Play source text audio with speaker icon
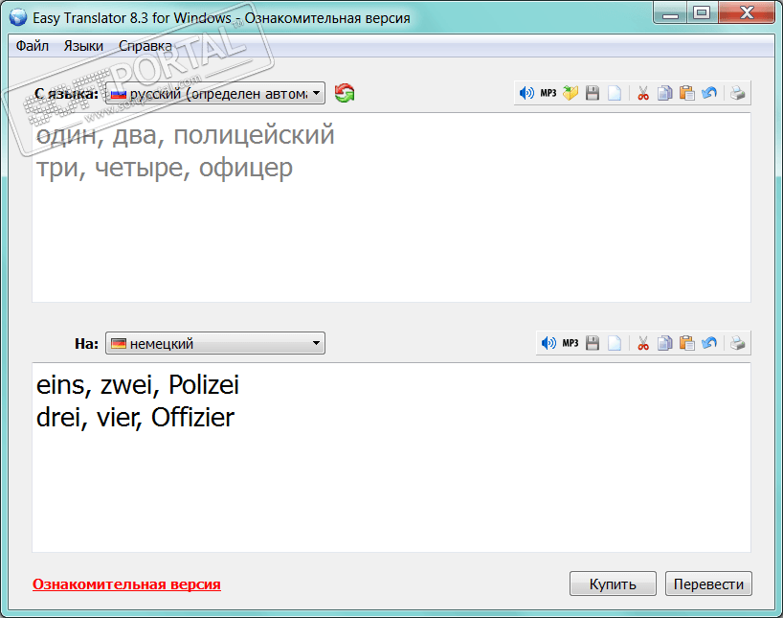Image resolution: width=783 pixels, height=618 pixels. (526, 93)
